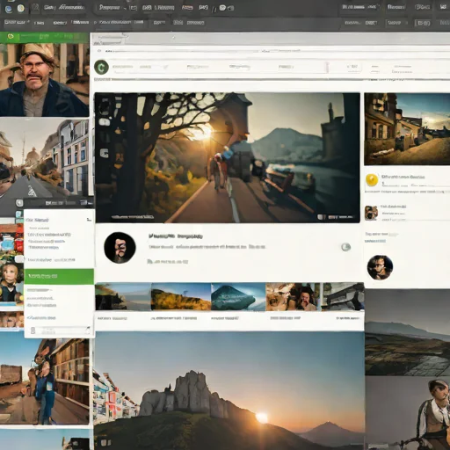450x450 pixels.
Task: Click the small round button beneath the left street photo
Action: click(19, 203)
